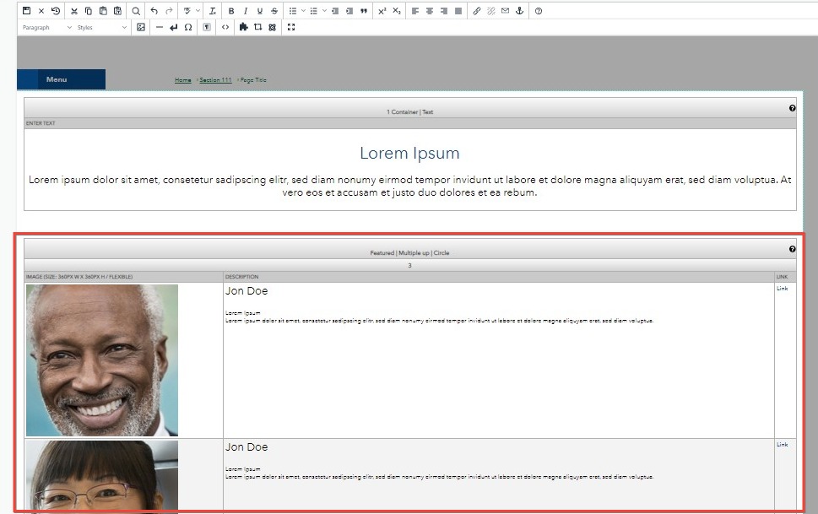The image size is (818, 514).
Task: Open the Styles dropdown
Action: [x=102, y=27]
